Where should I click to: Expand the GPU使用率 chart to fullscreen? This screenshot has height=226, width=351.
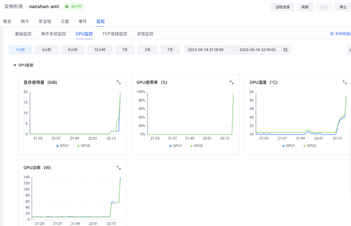click(232, 82)
